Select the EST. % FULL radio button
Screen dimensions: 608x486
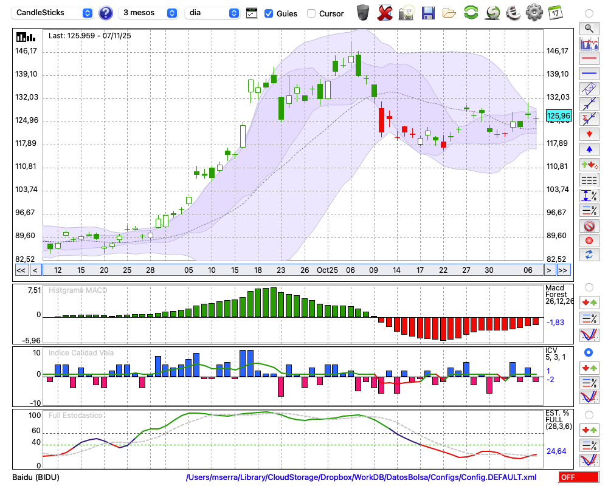click(x=589, y=415)
